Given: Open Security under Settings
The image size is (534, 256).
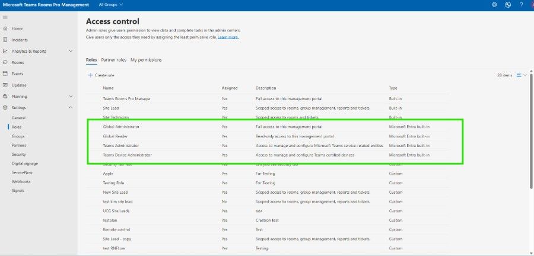Looking at the screenshot, I should pos(19,154).
